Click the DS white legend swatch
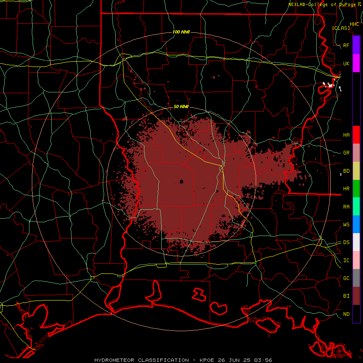Image resolution: width=363 pixels, height=363 pixels. pyautogui.click(x=356, y=242)
